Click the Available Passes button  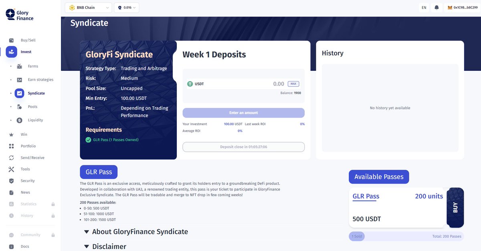379,177
